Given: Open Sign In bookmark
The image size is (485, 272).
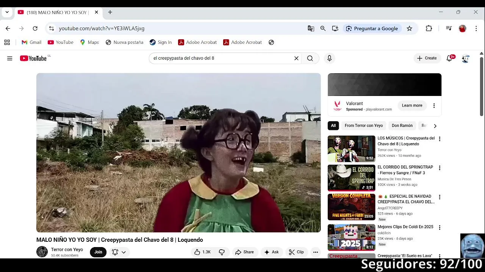Looking at the screenshot, I should tap(161, 42).
